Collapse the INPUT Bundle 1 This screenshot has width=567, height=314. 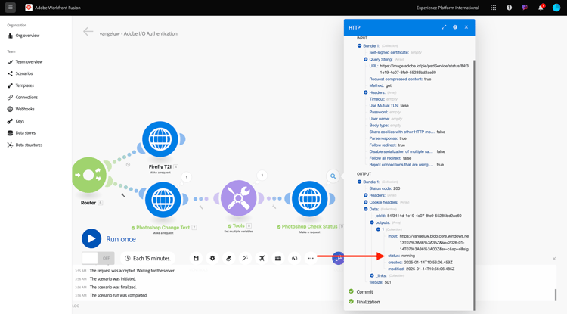click(x=359, y=46)
